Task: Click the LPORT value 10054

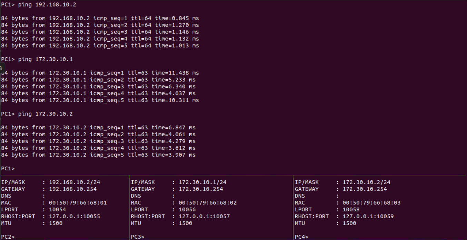Action: tap(58, 210)
